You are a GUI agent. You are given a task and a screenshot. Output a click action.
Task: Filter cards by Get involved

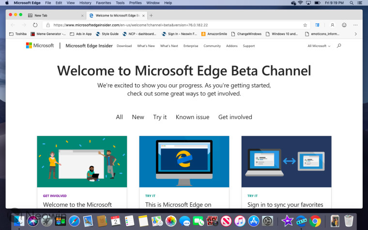(x=235, y=117)
